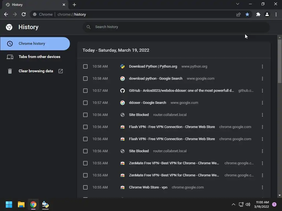This screenshot has width=282, height=211.
Task: Open the network status tray icon
Action: 241,204
